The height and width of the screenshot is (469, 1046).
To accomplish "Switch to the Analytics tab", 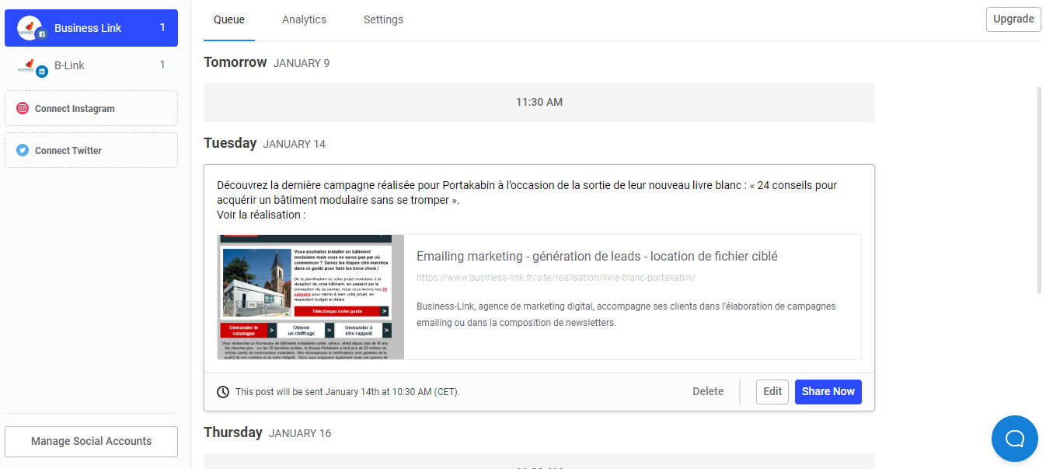I will [x=304, y=19].
